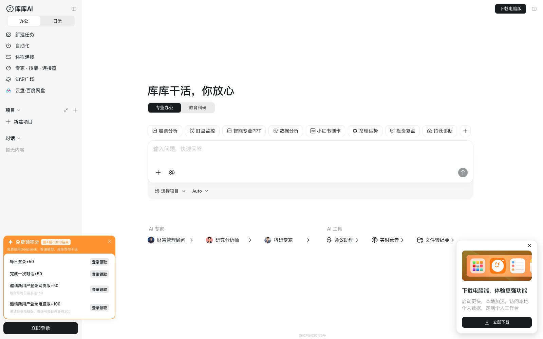Select the 小红书创作 shortcut

point(325,131)
